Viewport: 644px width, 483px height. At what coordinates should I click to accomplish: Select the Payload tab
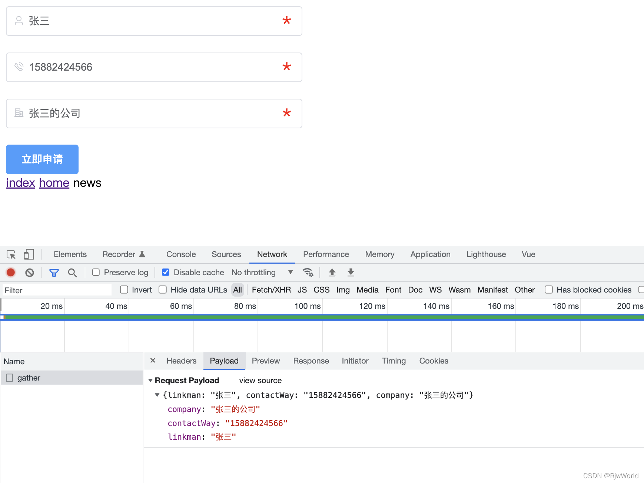point(224,361)
